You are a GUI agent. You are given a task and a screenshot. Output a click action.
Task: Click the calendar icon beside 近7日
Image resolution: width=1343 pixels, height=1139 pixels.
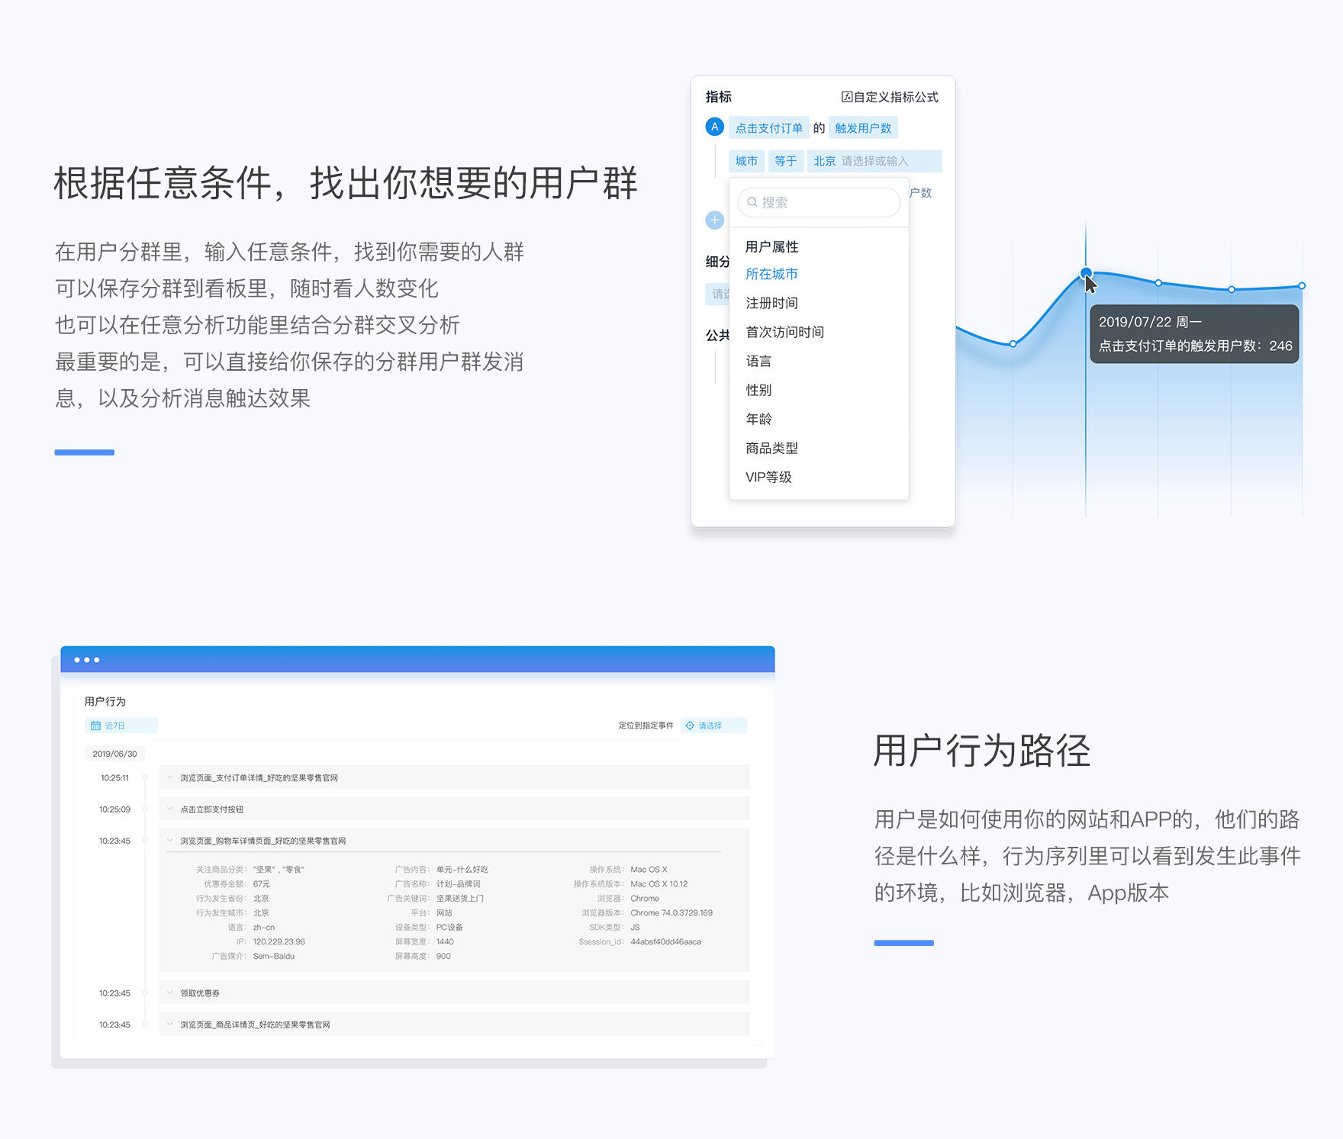95,726
